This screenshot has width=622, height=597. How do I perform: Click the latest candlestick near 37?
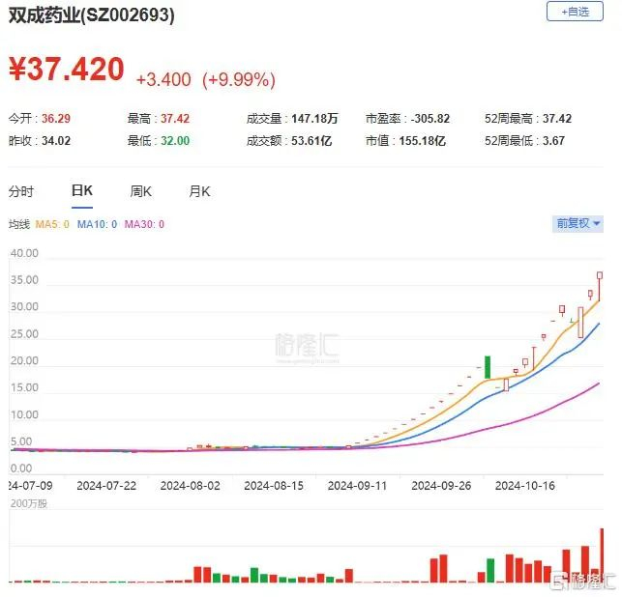600,286
